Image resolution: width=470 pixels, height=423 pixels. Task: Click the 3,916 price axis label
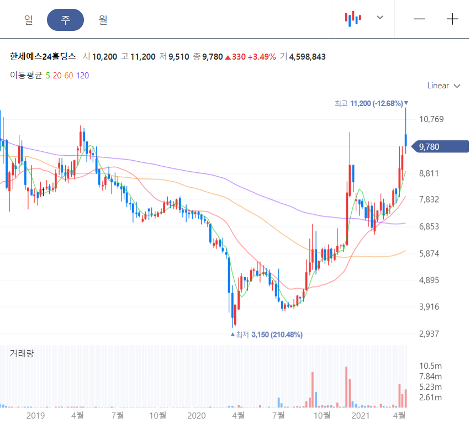coord(429,306)
